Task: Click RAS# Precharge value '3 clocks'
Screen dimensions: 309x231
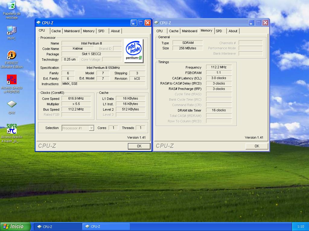Action: point(219,89)
